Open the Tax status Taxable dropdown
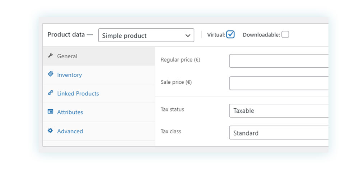 279,110
